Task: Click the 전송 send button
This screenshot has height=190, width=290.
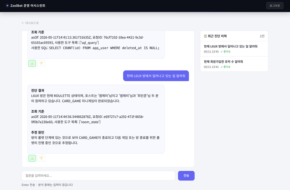Action: point(186,175)
